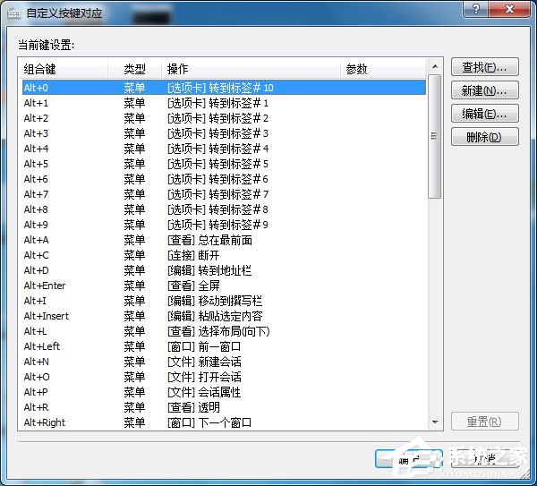Click the scrollbar up arrow
The width and height of the screenshot is (537, 486).
pyautogui.click(x=435, y=66)
